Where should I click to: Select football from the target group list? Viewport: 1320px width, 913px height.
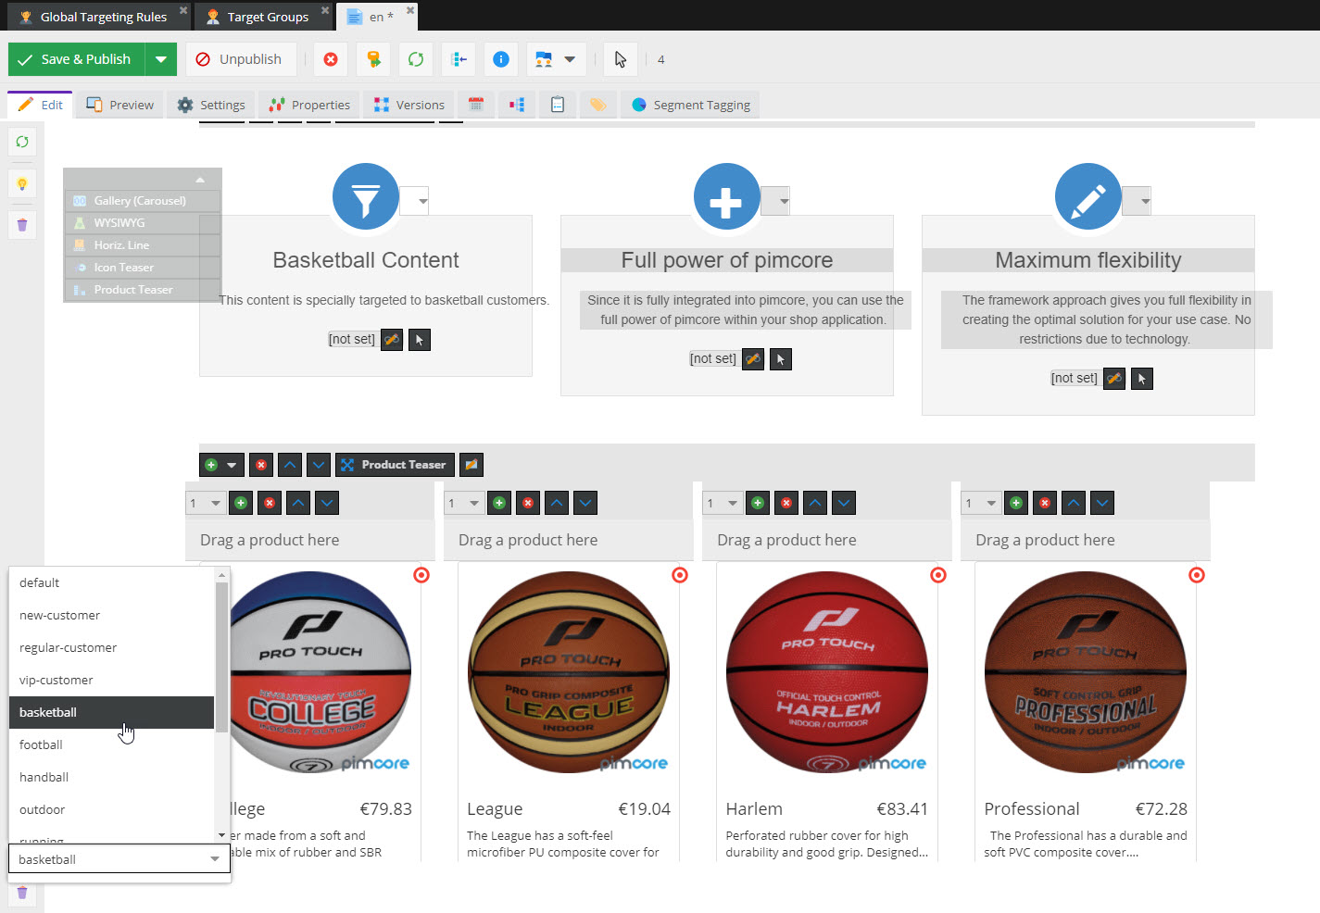41,744
